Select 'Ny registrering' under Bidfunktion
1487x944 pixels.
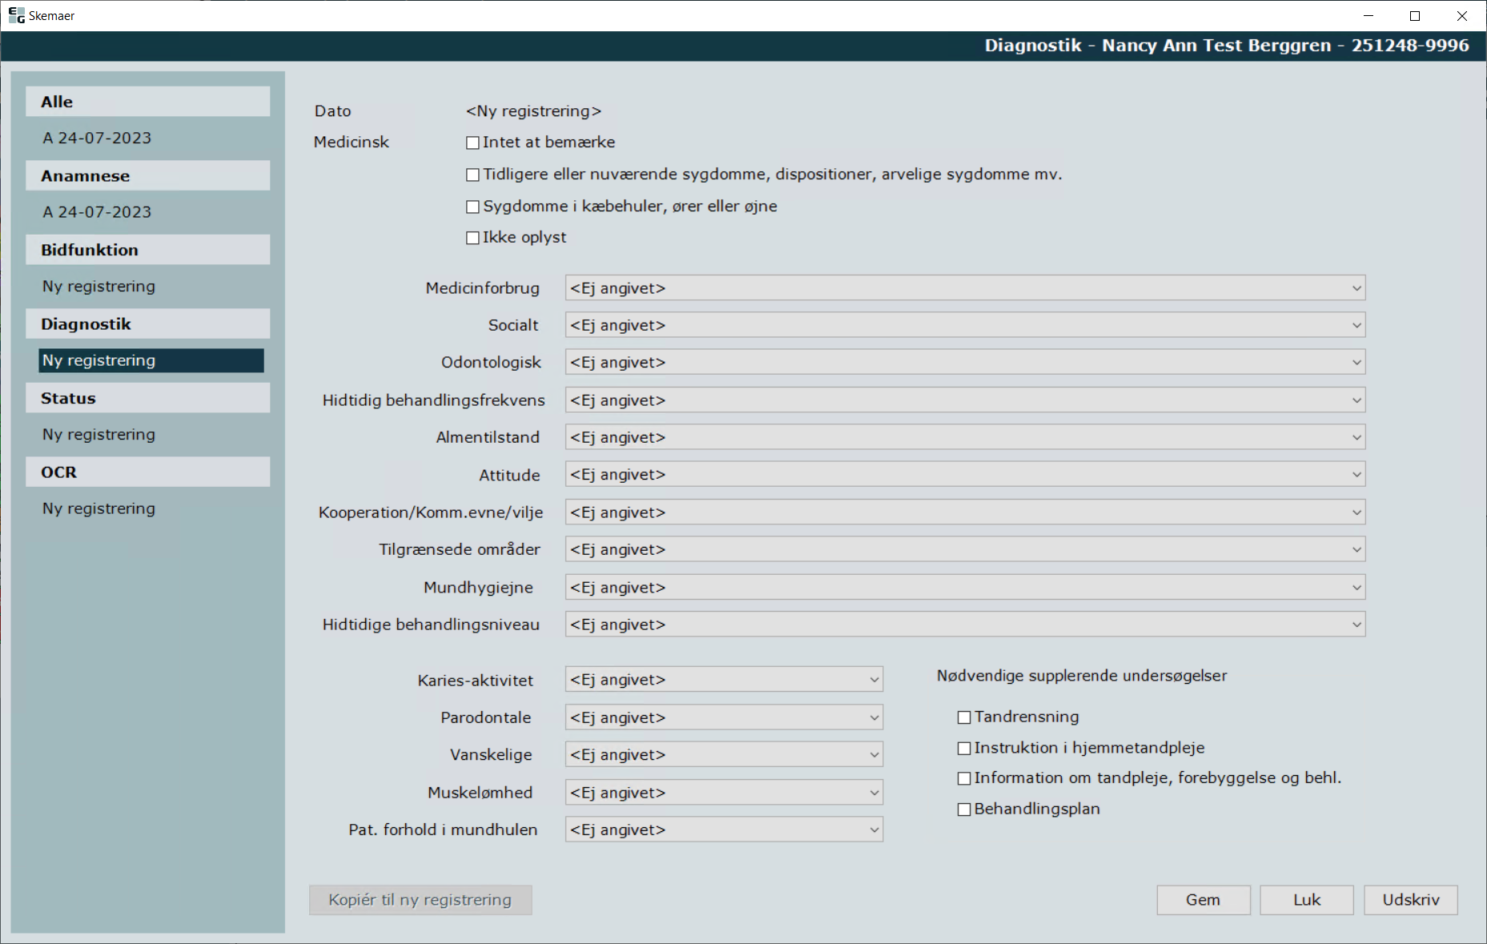click(99, 287)
